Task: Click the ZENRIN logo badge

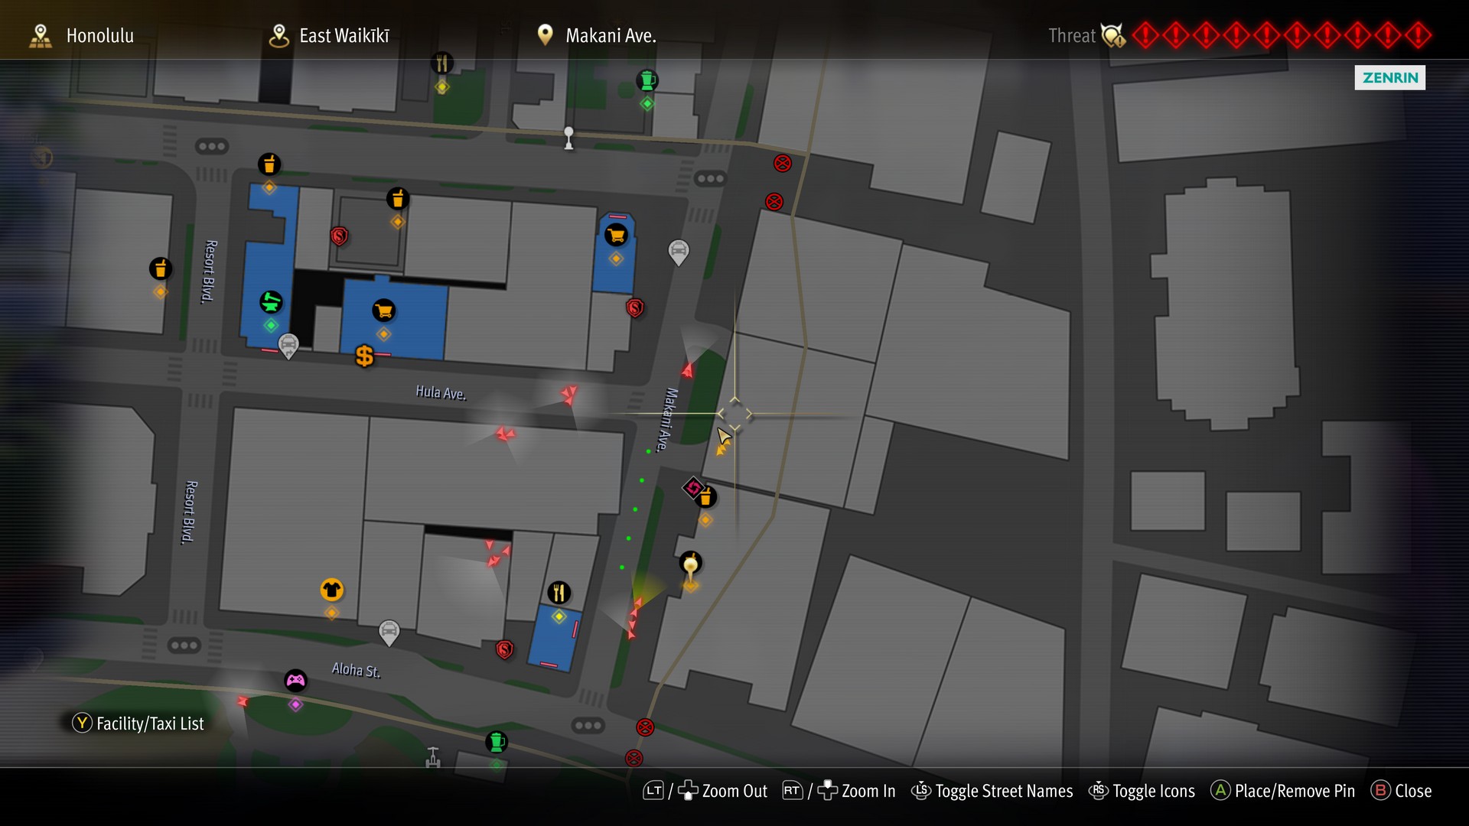Action: pos(1389,77)
